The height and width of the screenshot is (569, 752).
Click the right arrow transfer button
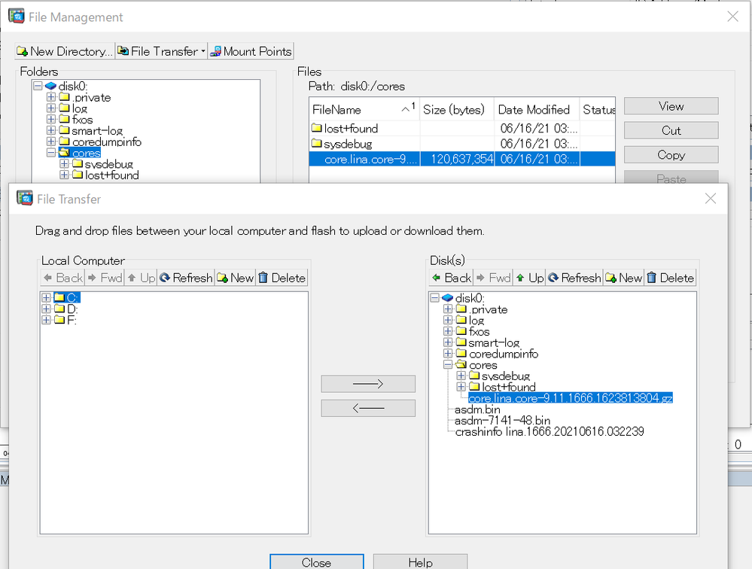pos(368,384)
